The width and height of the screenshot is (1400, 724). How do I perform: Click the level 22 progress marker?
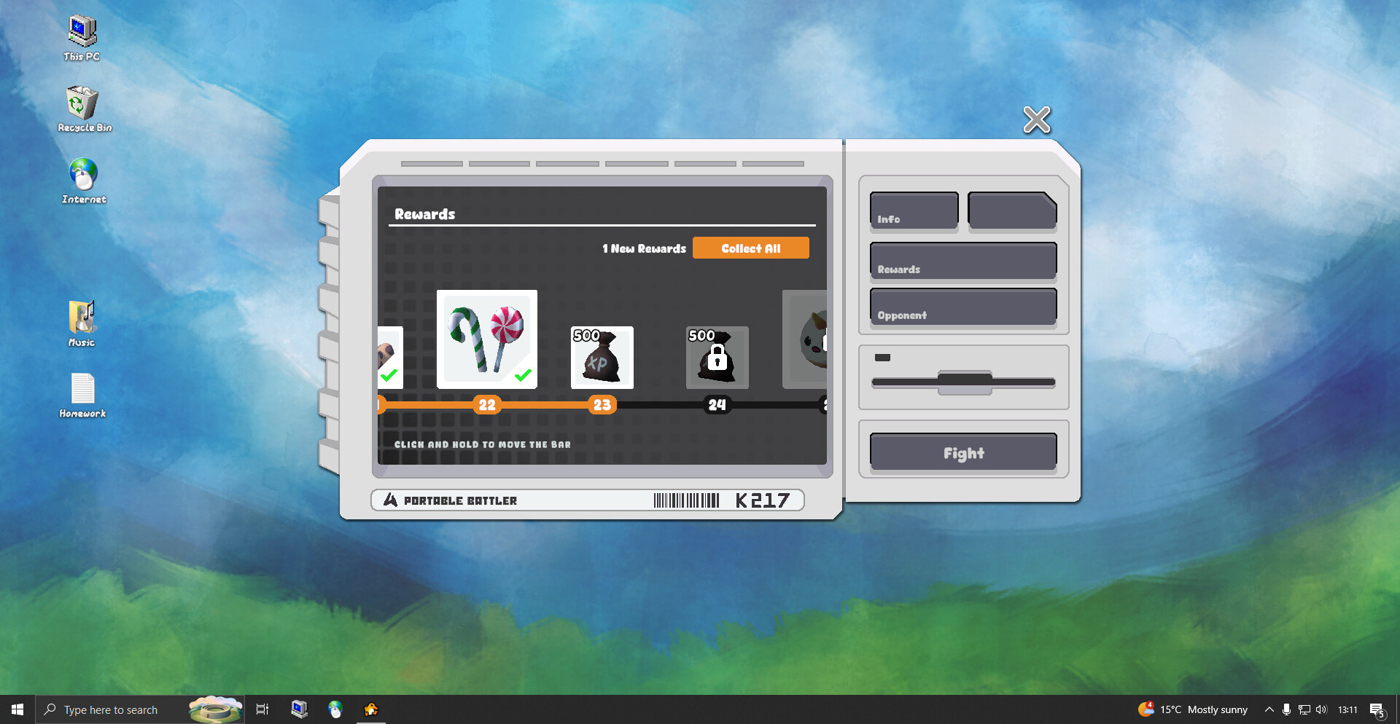[x=486, y=405]
